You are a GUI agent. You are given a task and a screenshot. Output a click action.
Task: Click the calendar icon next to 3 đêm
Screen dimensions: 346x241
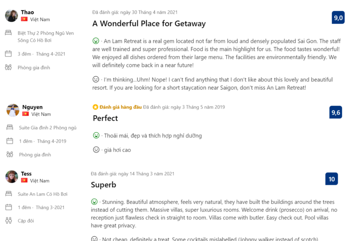pos(8,54)
